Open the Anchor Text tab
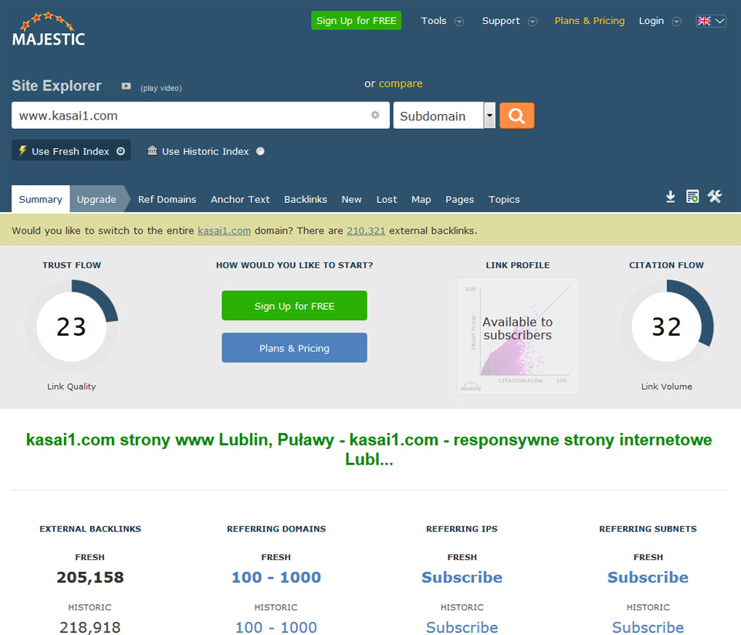Image resolution: width=741 pixels, height=635 pixels. coord(240,199)
